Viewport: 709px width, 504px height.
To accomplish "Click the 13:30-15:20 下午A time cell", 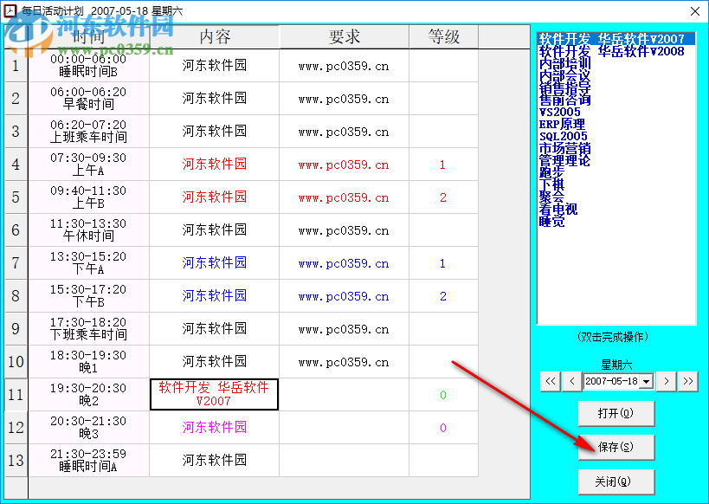I will tap(88, 263).
